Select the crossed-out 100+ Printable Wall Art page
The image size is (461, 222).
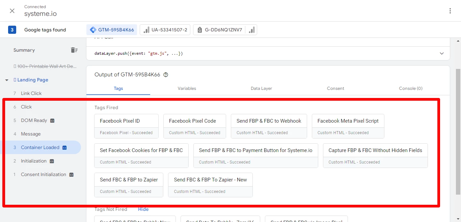click(x=45, y=66)
